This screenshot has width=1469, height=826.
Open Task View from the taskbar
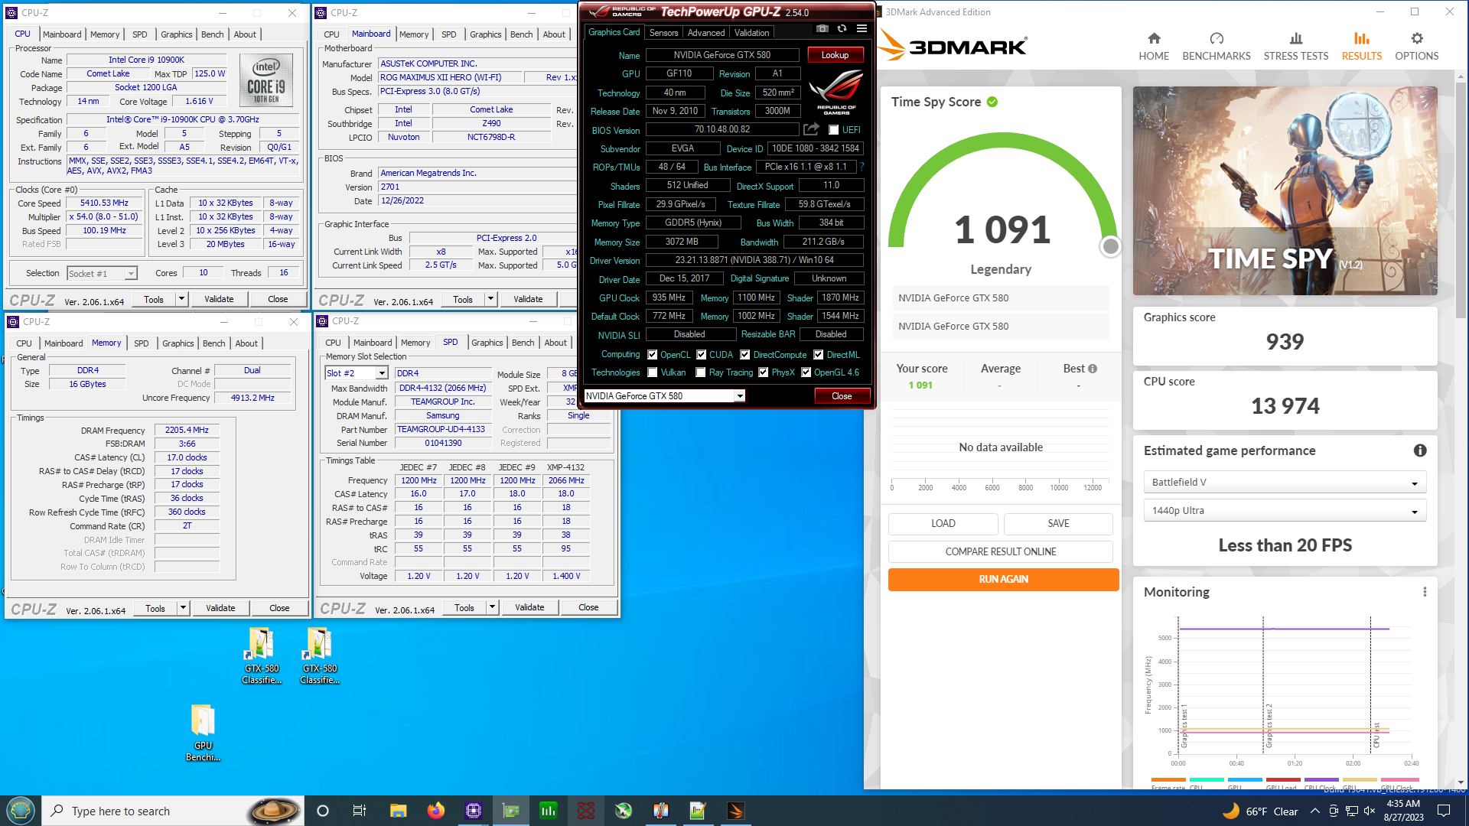[x=360, y=811]
